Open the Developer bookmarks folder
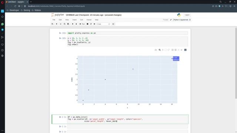This screenshot has width=237, height=133. (13, 10)
